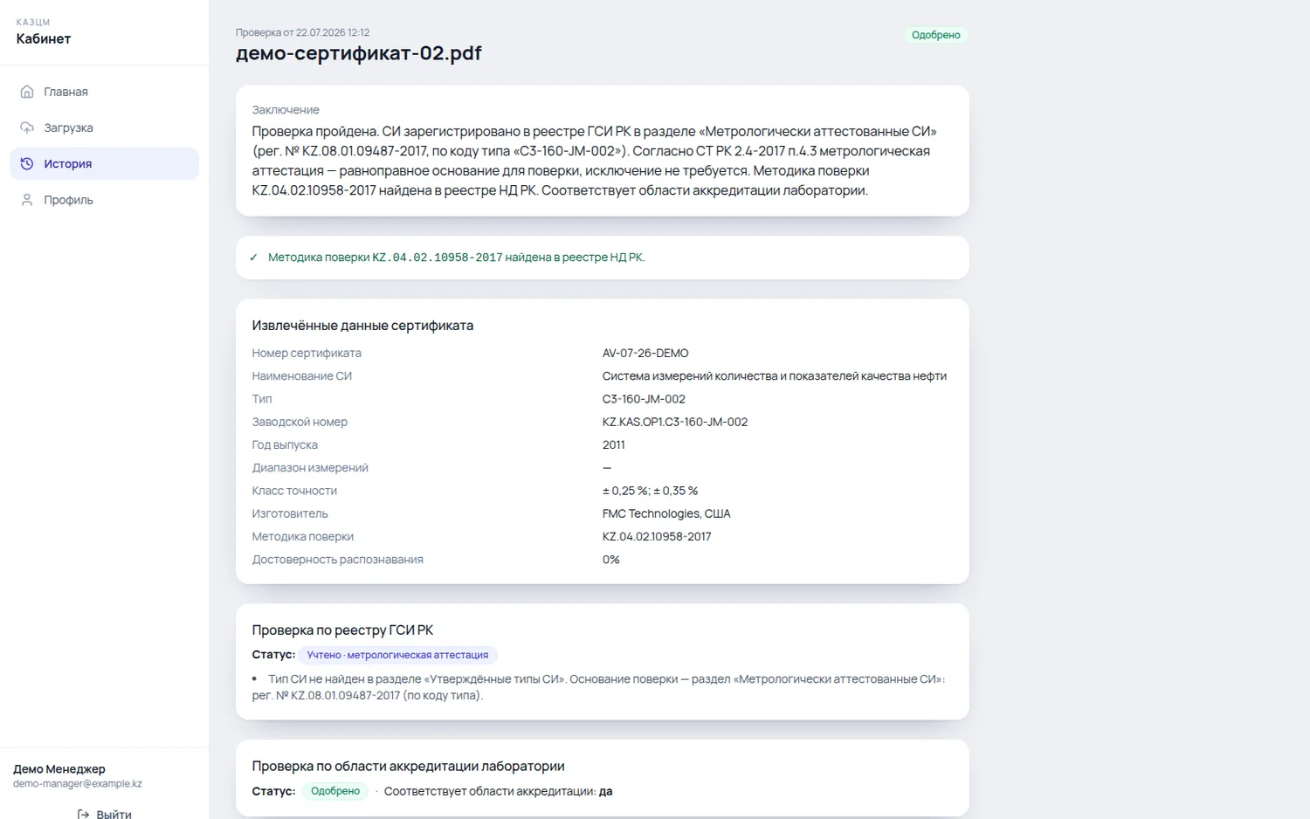Click the dash value for Диапазон измерений
Viewport: 1310px width, 819px height.
click(x=607, y=468)
